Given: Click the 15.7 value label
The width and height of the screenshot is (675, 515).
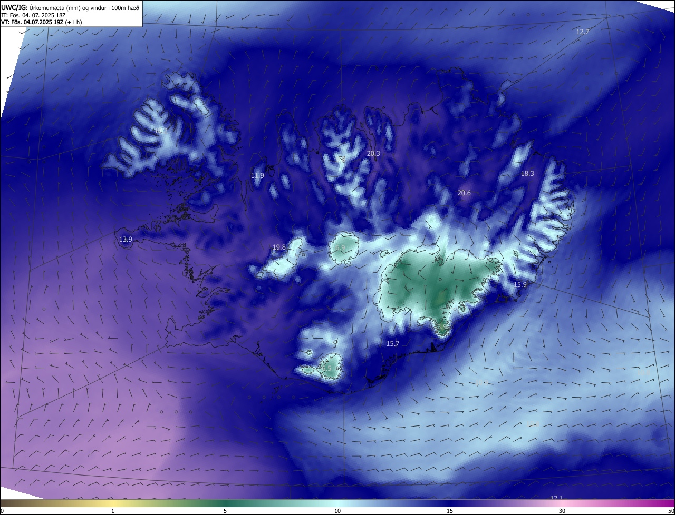Looking at the screenshot, I should pos(393,344).
